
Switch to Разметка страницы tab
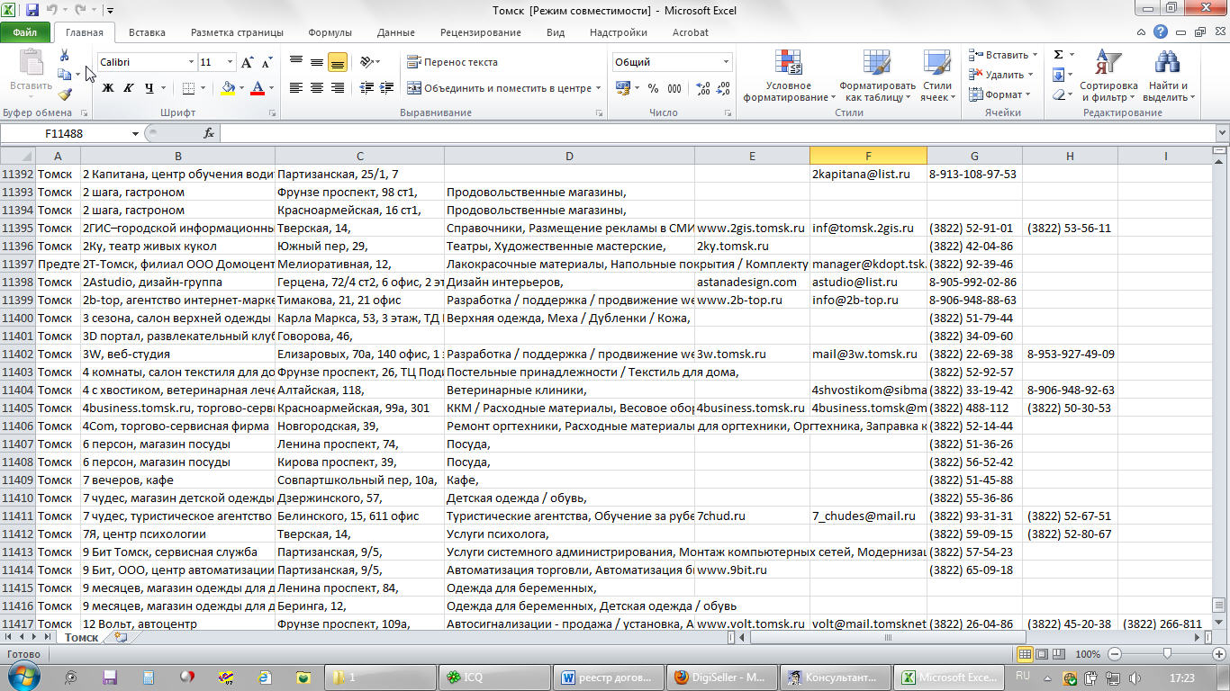(237, 32)
